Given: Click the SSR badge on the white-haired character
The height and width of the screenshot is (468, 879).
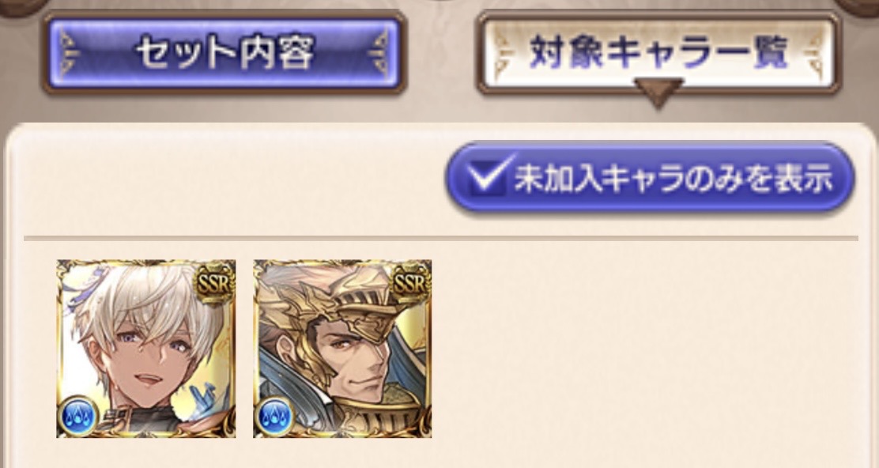Looking at the screenshot, I should click(x=214, y=285).
